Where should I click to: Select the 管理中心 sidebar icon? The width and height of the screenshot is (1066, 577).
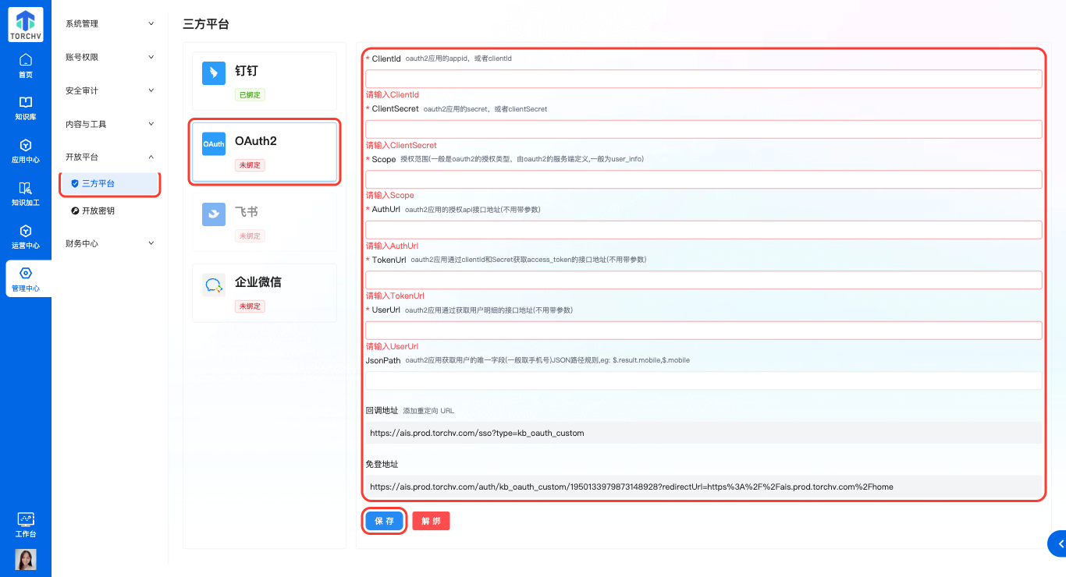[x=25, y=278]
